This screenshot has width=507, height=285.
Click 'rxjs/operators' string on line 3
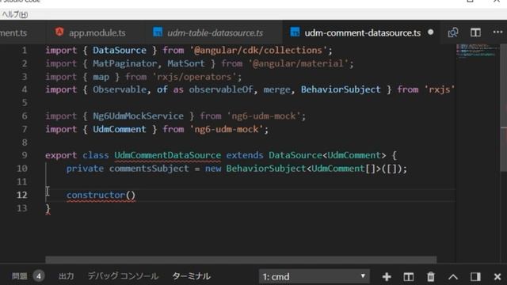pos(194,77)
